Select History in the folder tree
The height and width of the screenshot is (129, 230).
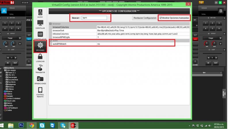pyautogui.click(x=8, y=103)
